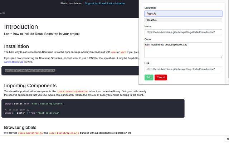Select the ReactJs autocomplete suggestion
229x143 pixels.
coord(183,20)
